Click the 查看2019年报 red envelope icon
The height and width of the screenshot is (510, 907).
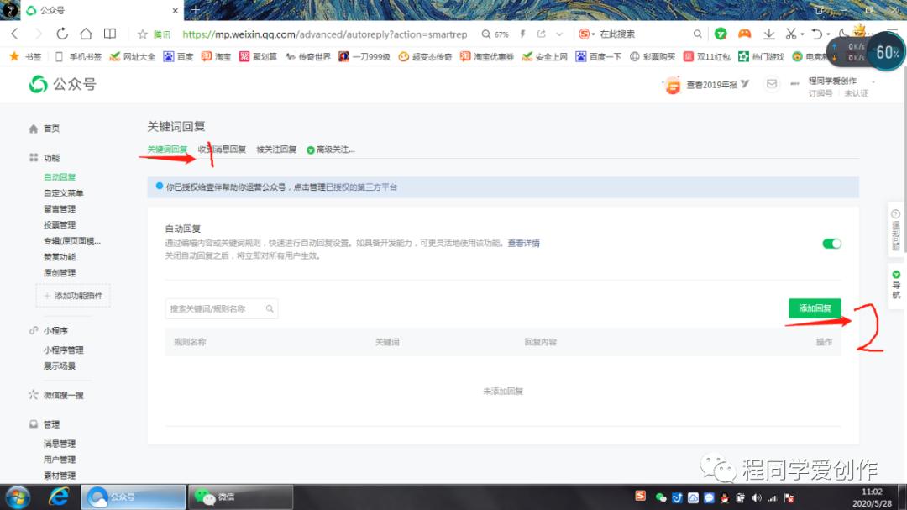671,84
